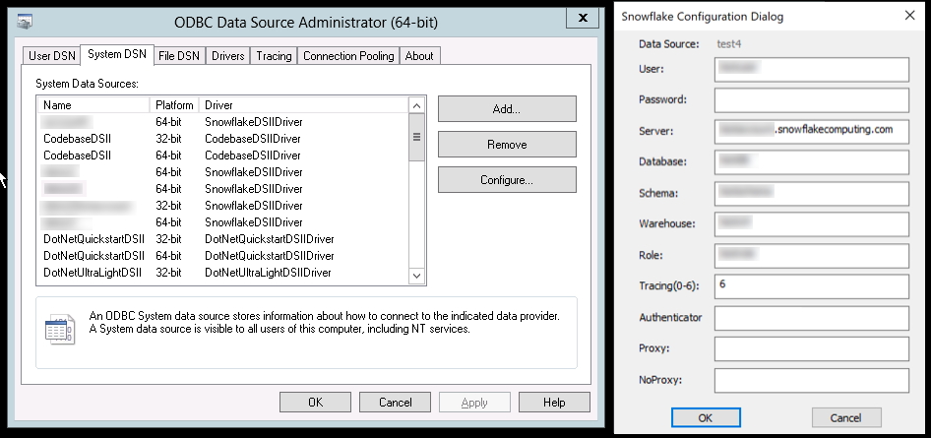Click the Schema input field

812,194
